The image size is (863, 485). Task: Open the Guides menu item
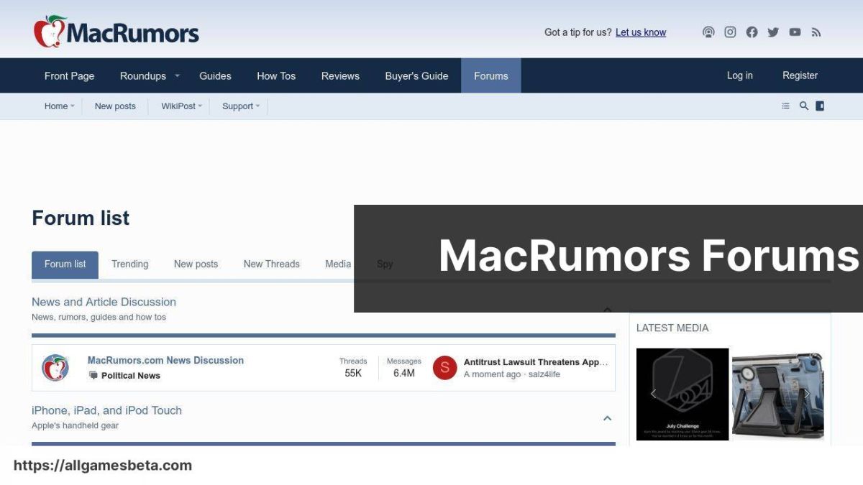215,75
